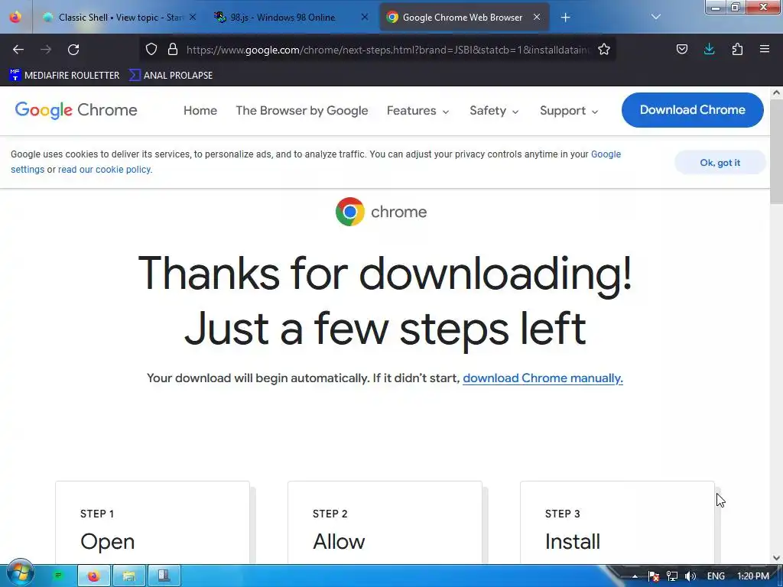Go to Home in Chrome site navigation
The image size is (783, 587).
200,111
